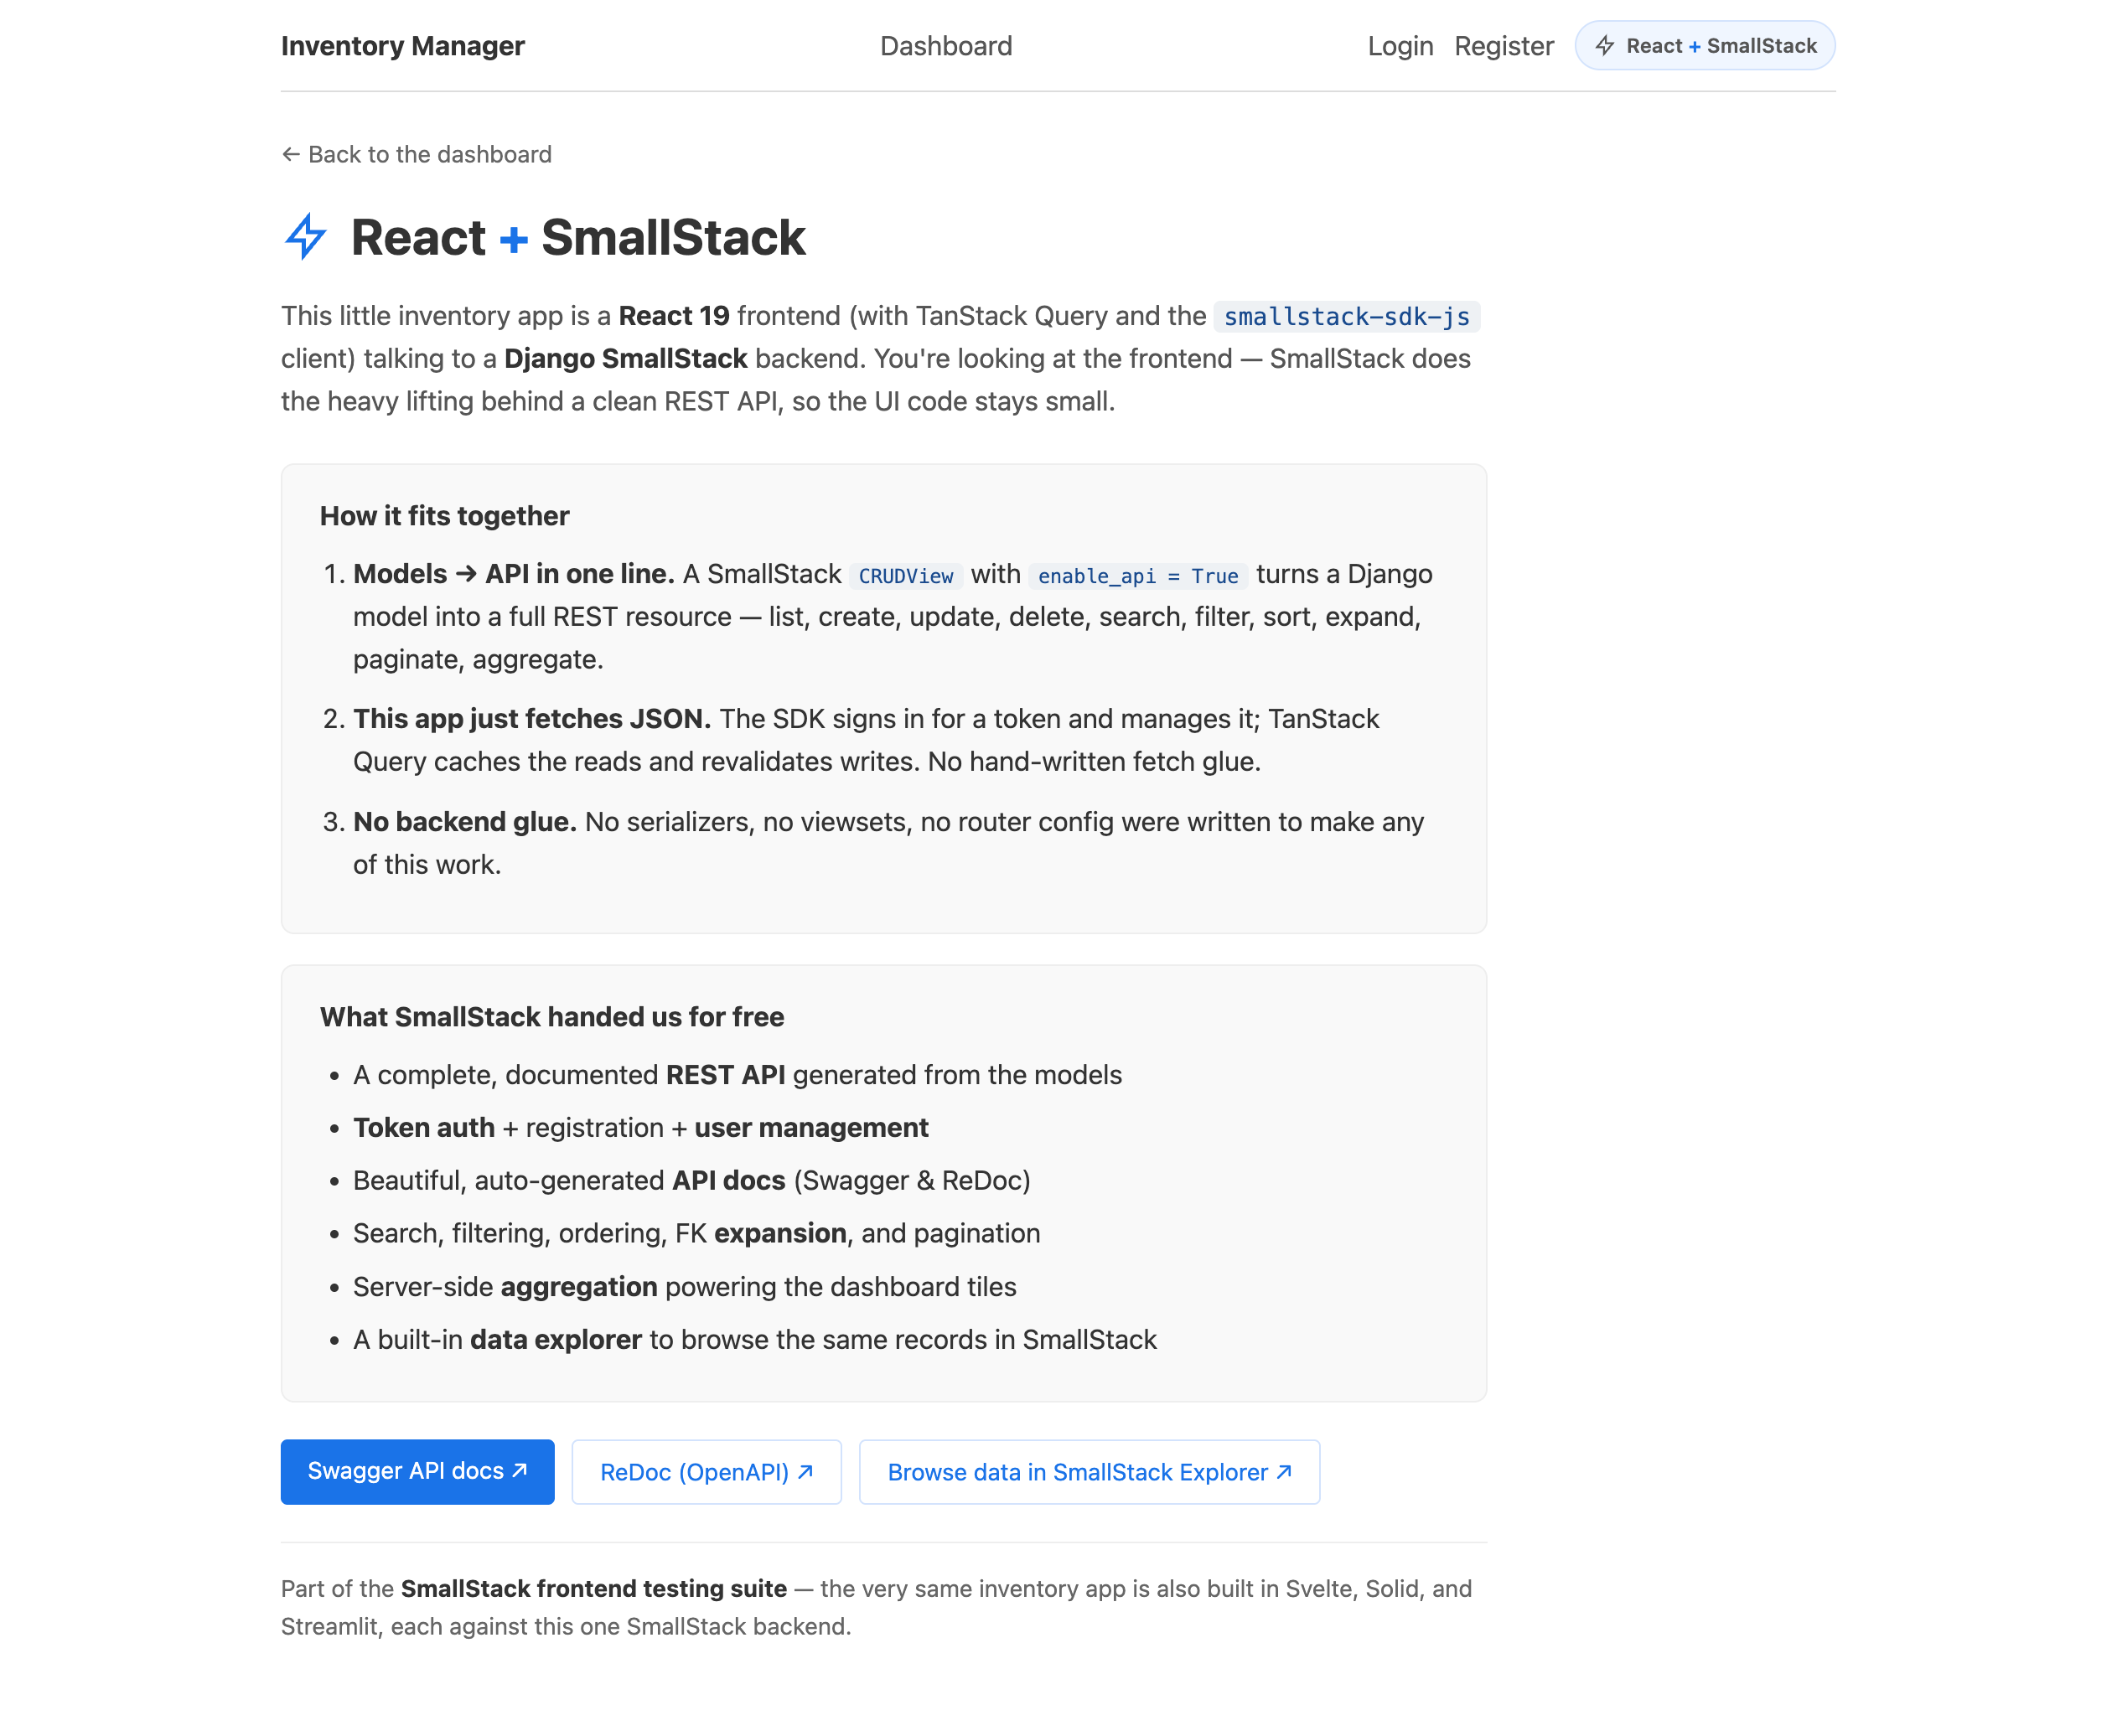2117x1736 pixels.
Task: Open the Register page
Action: coord(1504,46)
